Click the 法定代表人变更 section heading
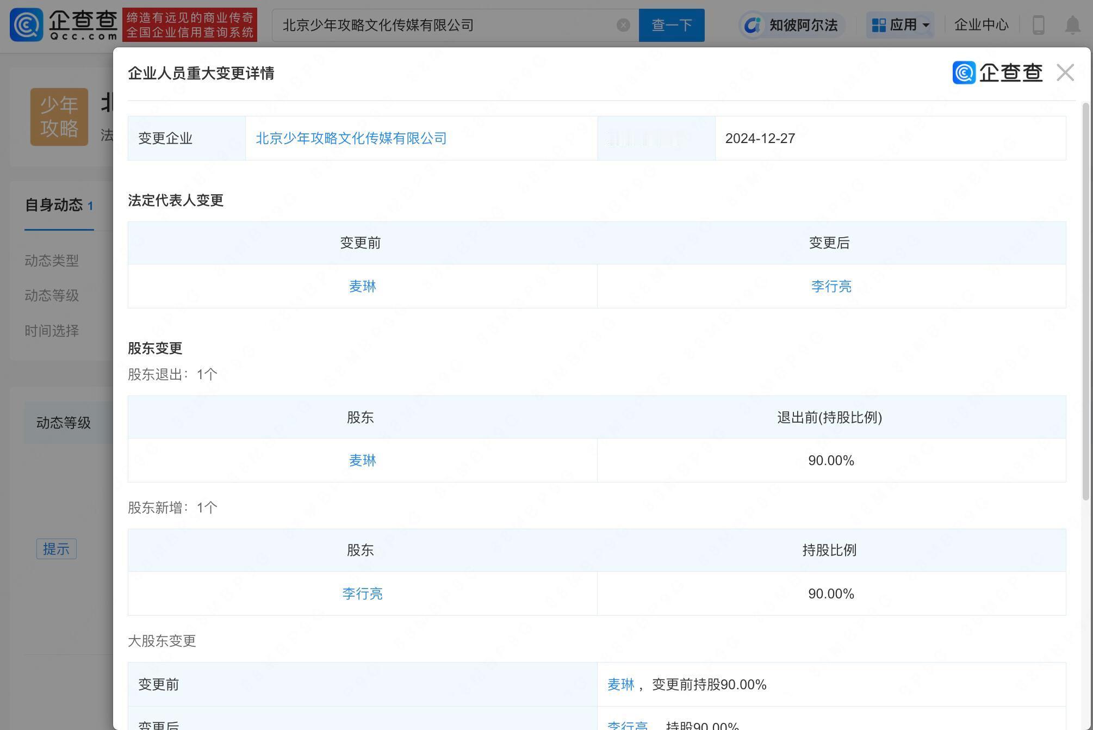This screenshot has height=730, width=1093. pyautogui.click(x=176, y=200)
